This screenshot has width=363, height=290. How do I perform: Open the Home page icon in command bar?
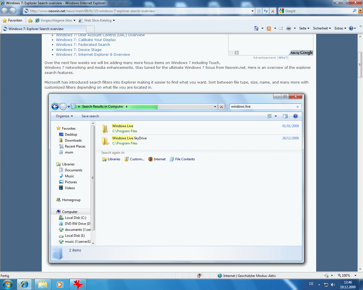click(256, 28)
